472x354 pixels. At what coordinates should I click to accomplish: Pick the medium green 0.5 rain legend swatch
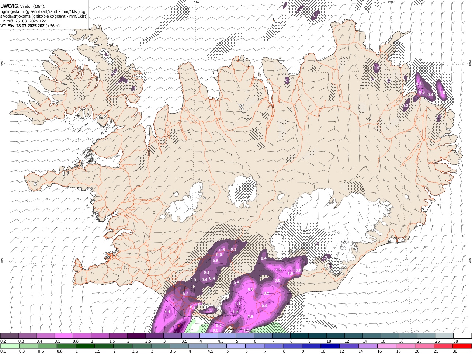[48, 346]
